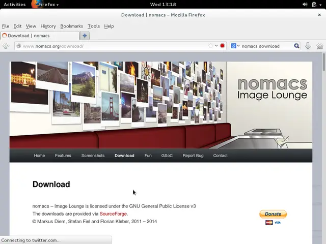Open the Bookmarks menu
The height and width of the screenshot is (244, 326).
[71, 26]
